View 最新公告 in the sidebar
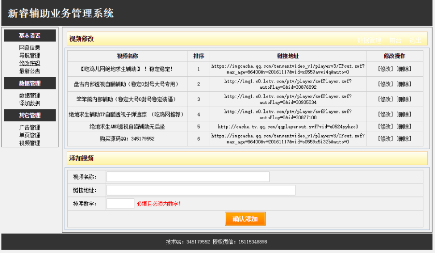The height and width of the screenshot is (253, 435). pos(29,71)
